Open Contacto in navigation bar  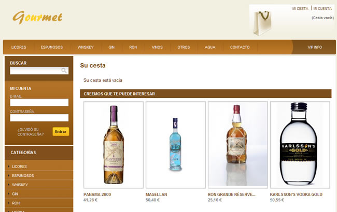240,47
